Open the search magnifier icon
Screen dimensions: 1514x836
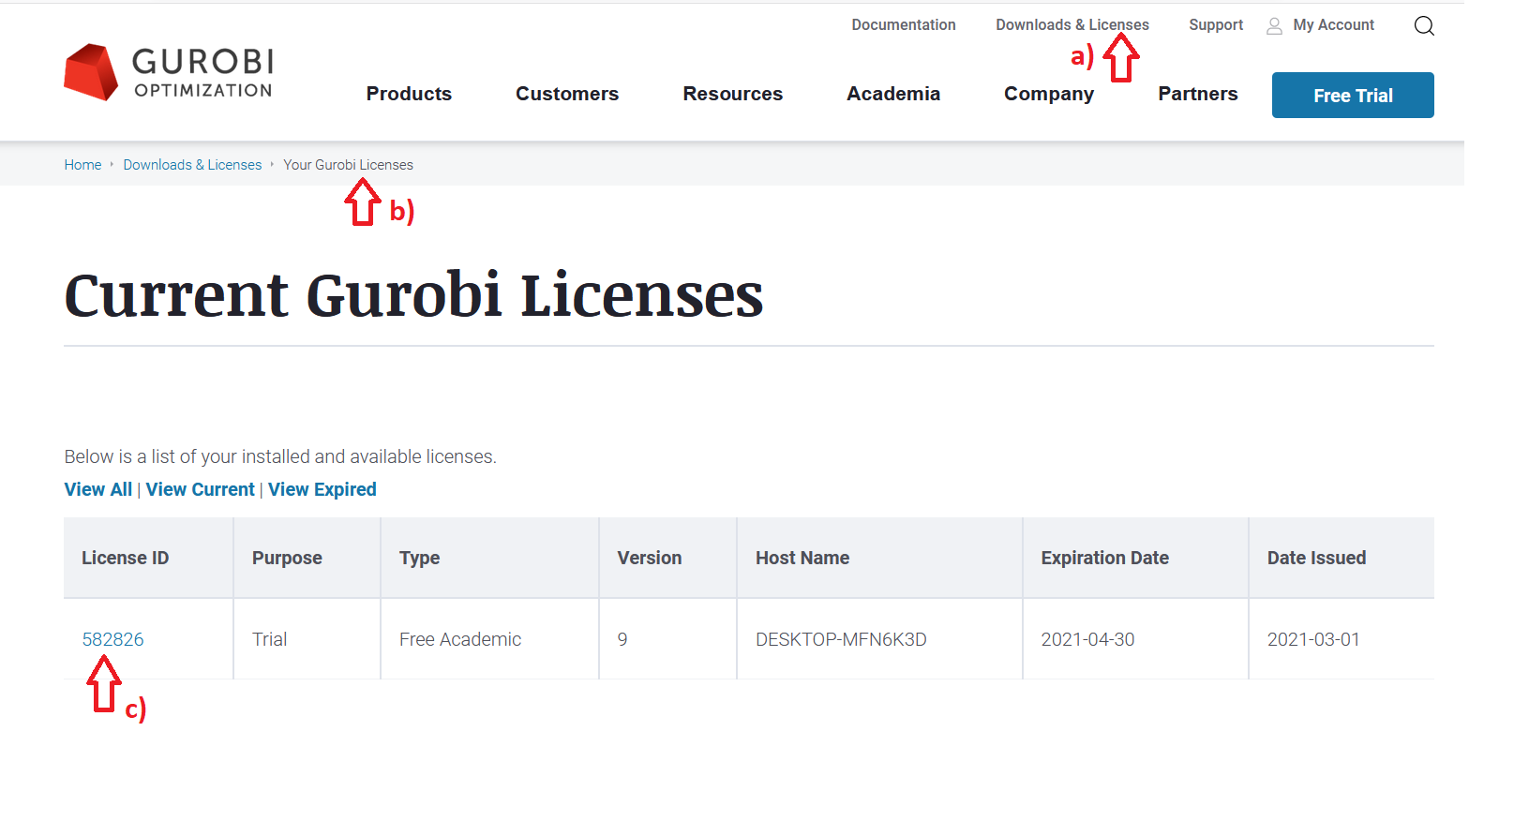(x=1424, y=25)
